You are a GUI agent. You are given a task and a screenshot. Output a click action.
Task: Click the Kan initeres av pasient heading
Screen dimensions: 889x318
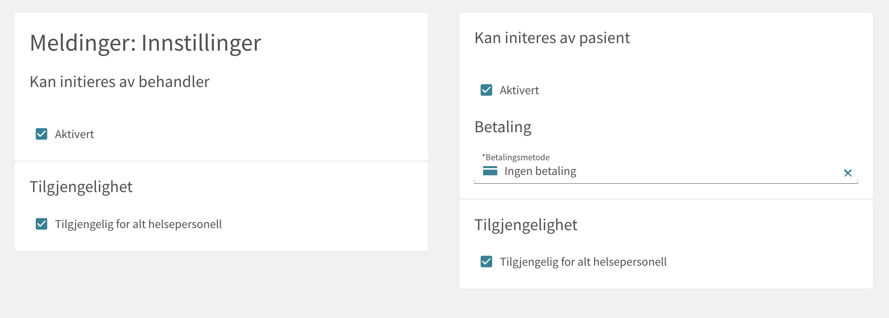[x=552, y=38]
